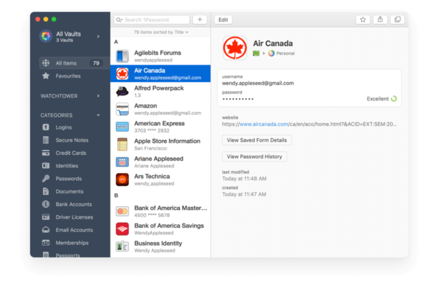Click the American Express card icon

point(122,127)
